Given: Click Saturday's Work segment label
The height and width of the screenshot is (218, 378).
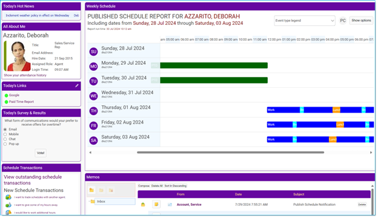Looking at the screenshot, I should (x=271, y=140).
